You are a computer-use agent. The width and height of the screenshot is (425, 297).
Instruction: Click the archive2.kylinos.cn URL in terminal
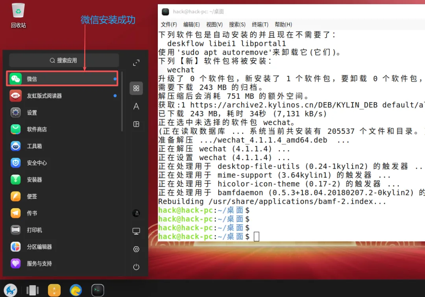(307, 105)
